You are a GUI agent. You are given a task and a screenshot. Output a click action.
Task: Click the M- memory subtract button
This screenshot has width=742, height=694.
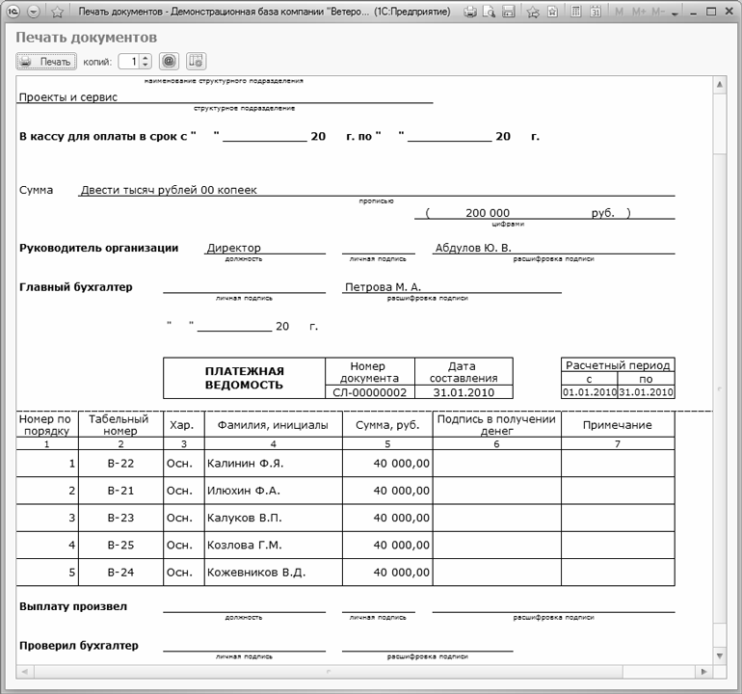658,12
